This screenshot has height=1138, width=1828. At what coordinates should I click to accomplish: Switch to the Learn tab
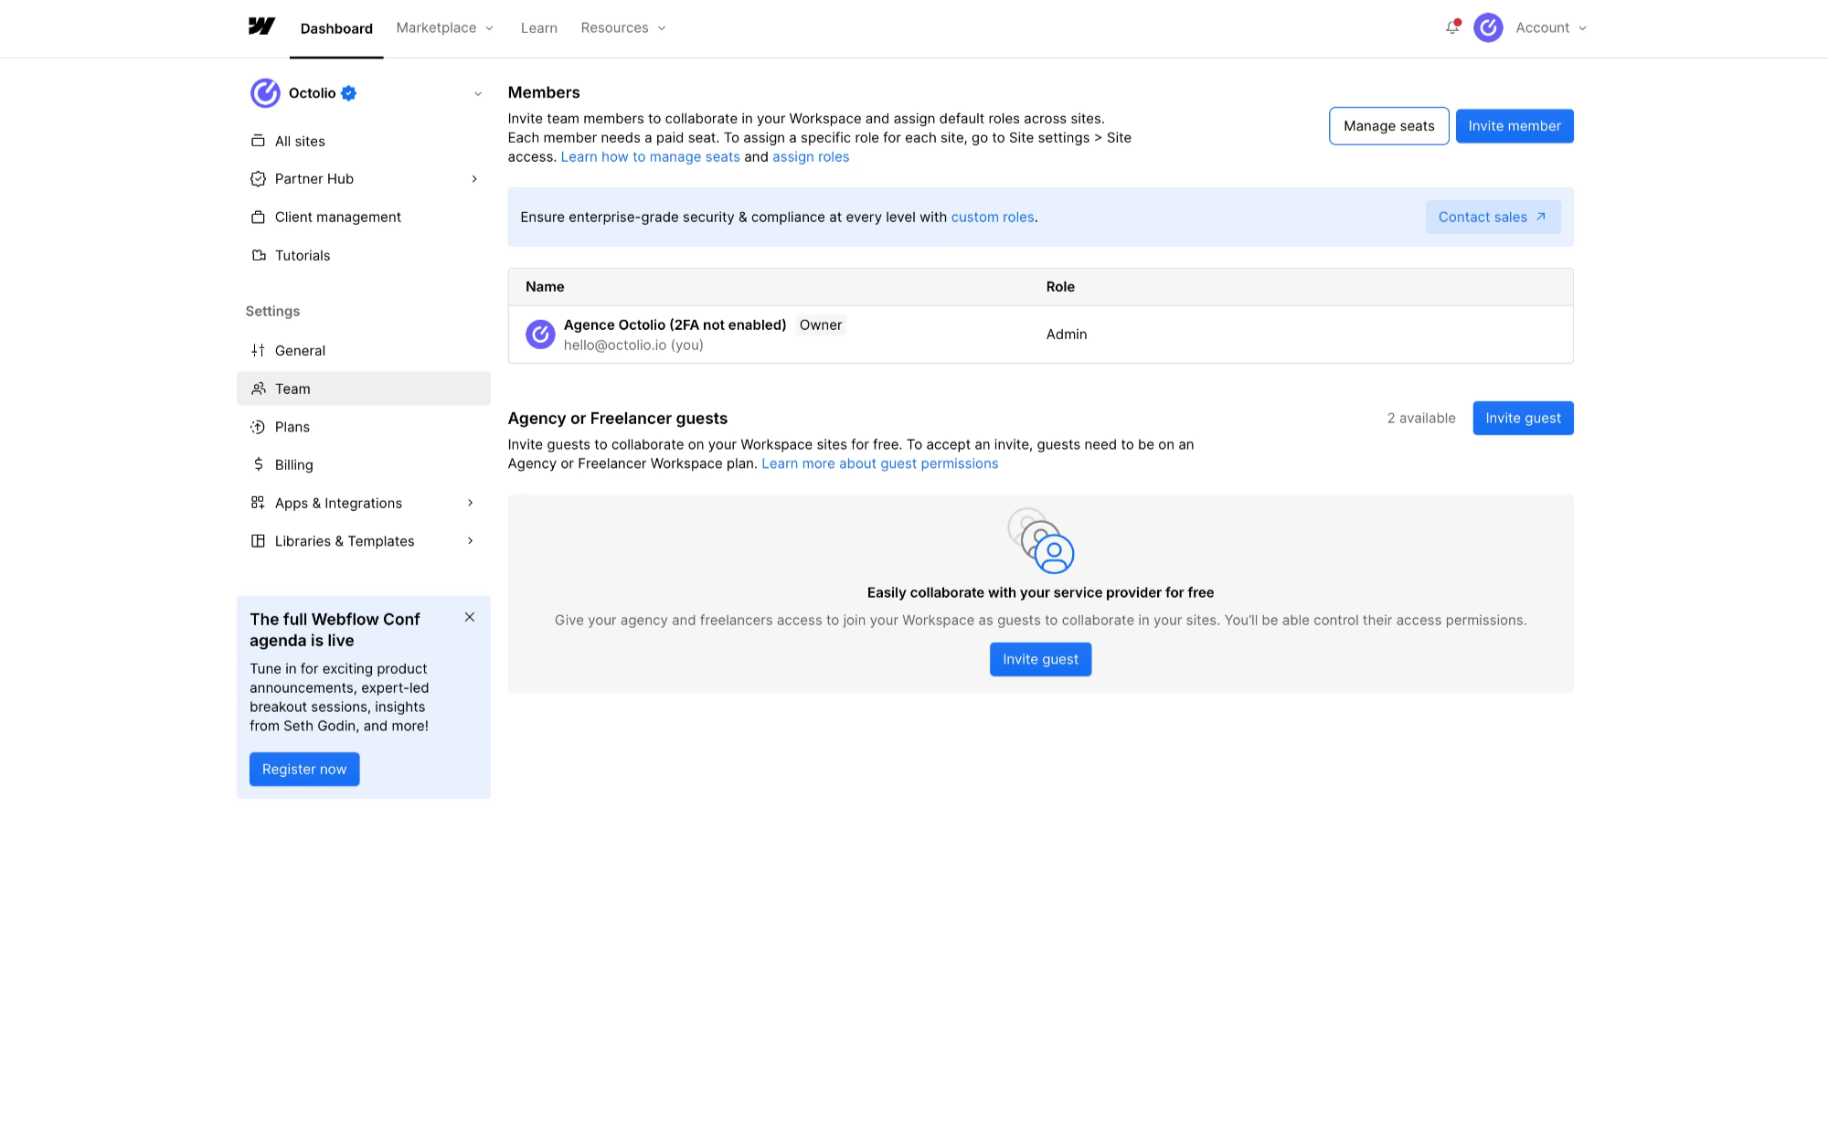538,27
